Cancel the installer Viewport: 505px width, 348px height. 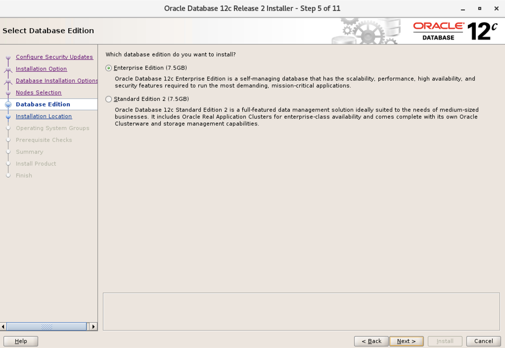[483, 341]
